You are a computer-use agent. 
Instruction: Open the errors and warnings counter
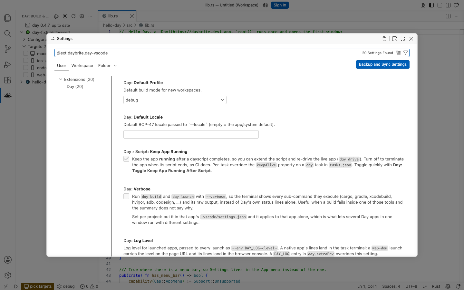[x=89, y=286]
